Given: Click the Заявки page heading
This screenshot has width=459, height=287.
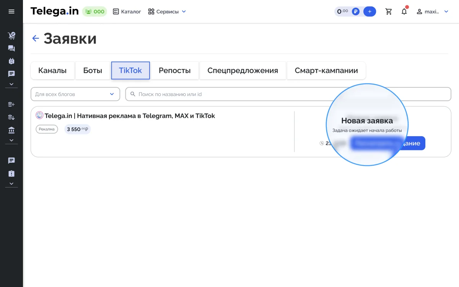Looking at the screenshot, I should coord(70,38).
